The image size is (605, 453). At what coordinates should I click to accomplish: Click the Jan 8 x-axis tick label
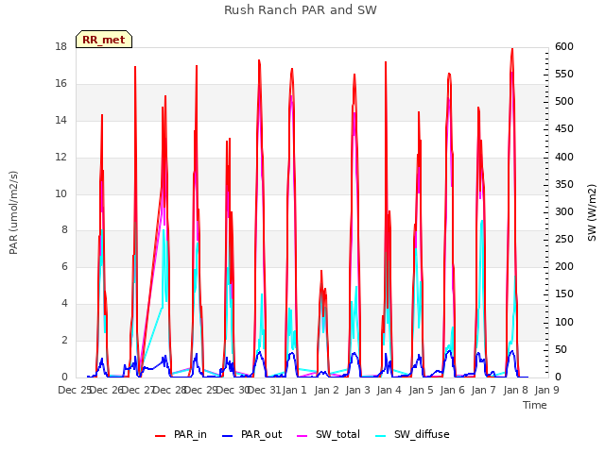pos(515,390)
